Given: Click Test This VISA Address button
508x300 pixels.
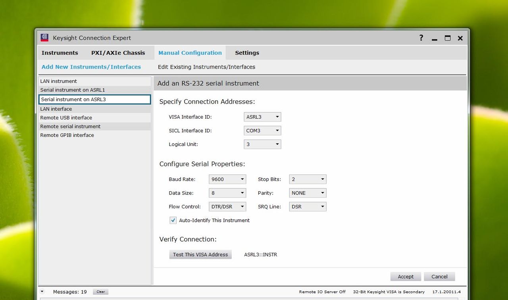Looking at the screenshot, I should point(200,254).
